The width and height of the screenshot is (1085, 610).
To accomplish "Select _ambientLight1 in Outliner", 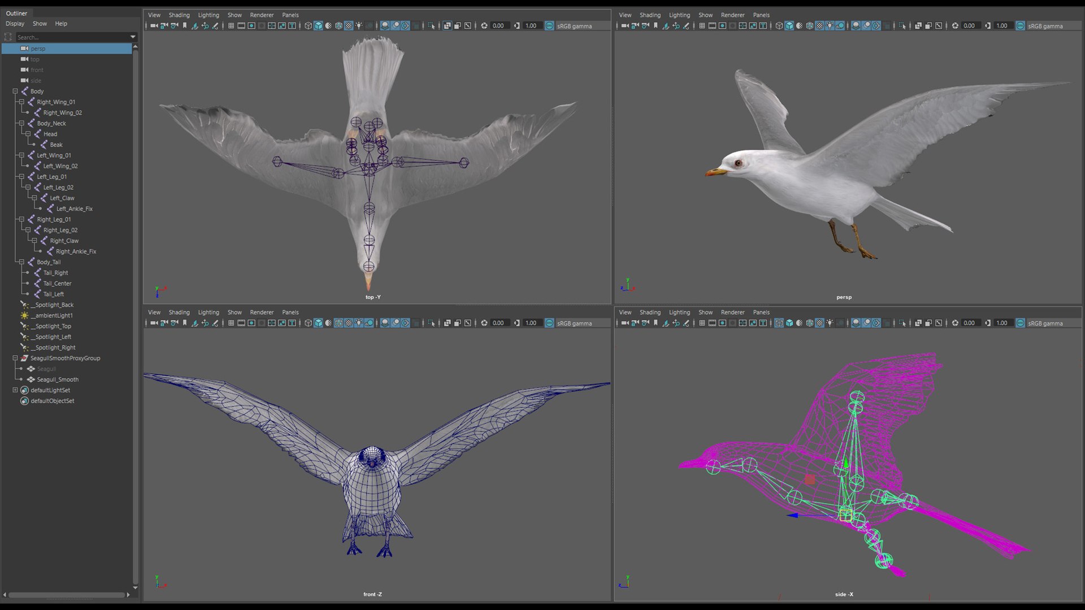I will (51, 315).
